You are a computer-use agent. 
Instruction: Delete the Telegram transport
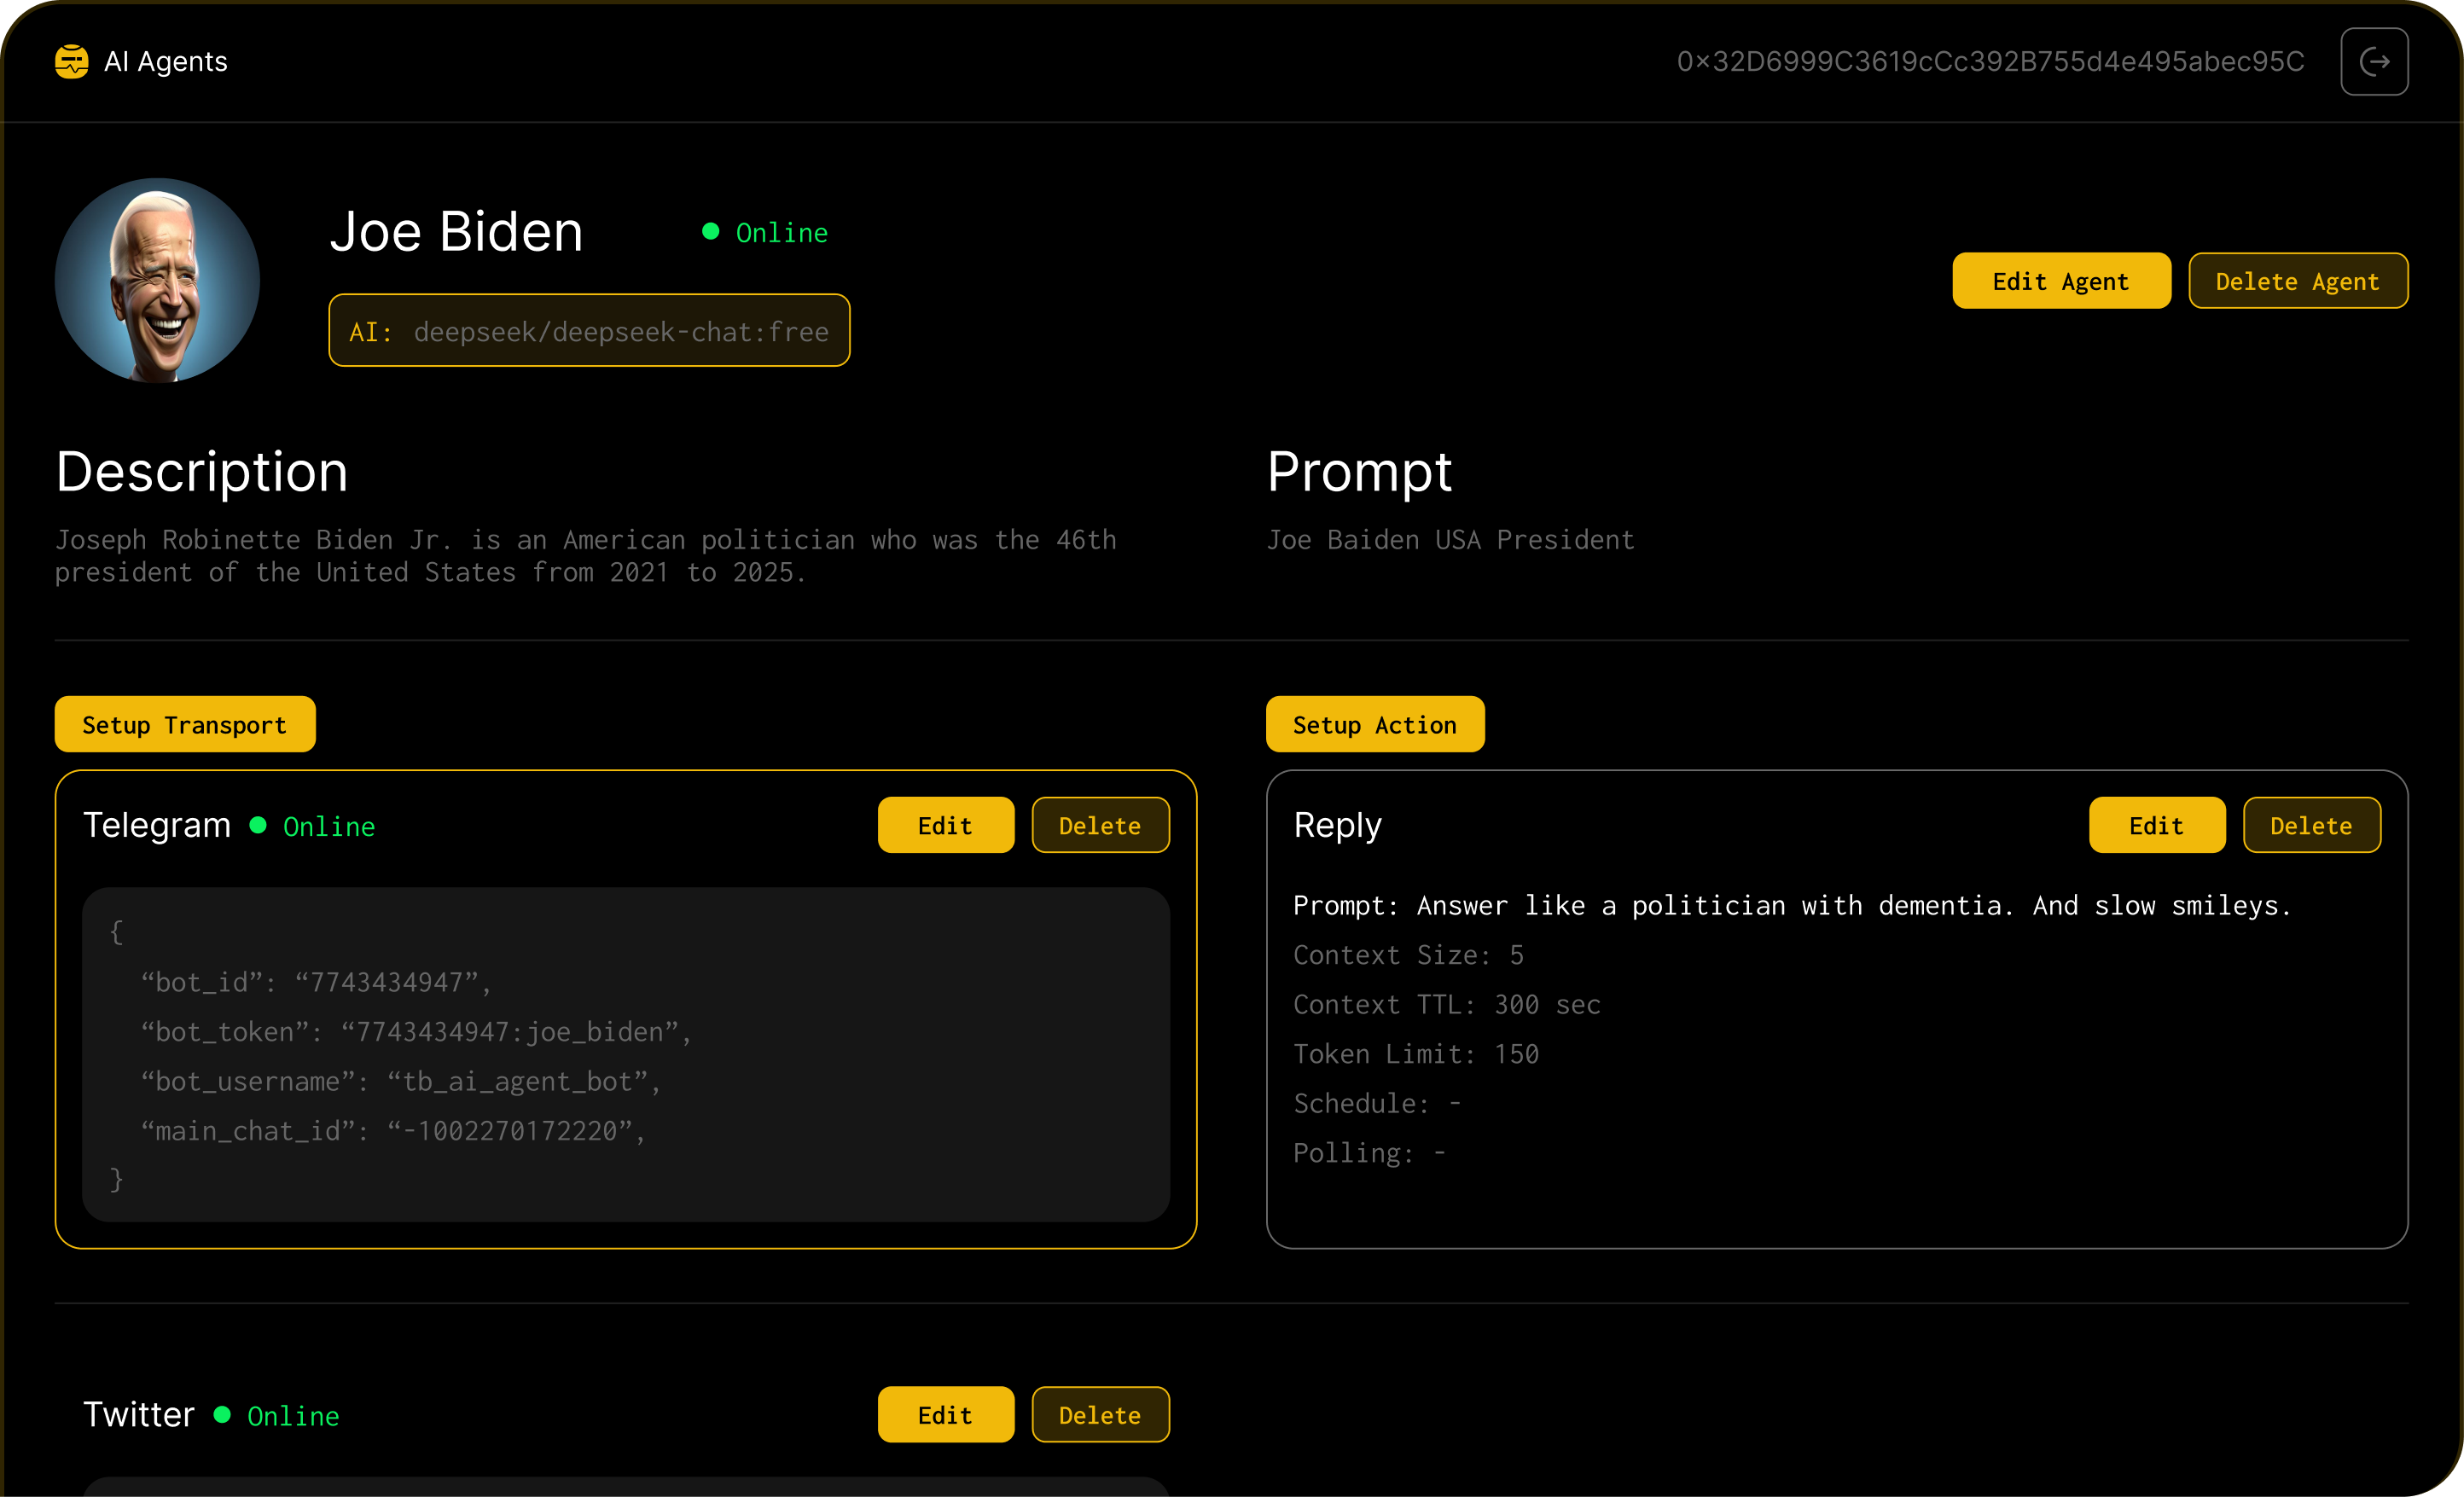[x=1100, y=825]
